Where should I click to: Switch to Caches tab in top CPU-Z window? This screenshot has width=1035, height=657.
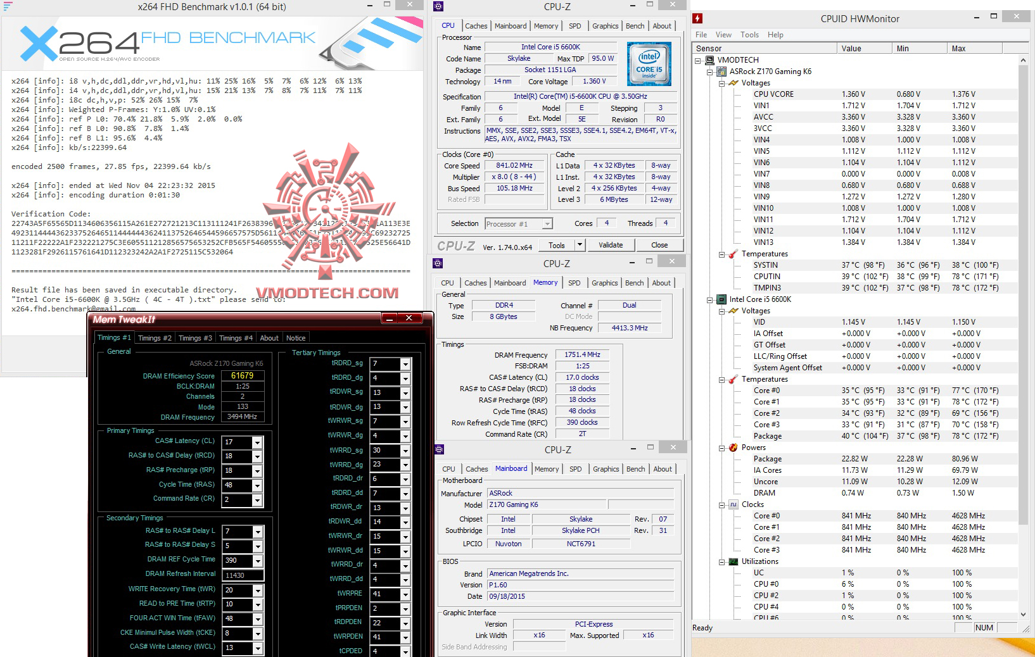tap(476, 26)
